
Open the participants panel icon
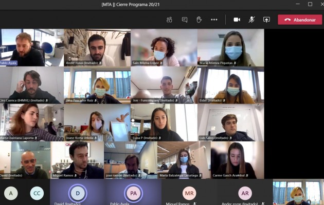169,20
